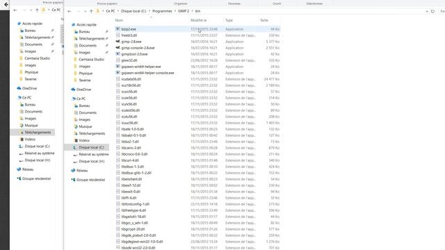This screenshot has width=445, height=250.
Task: Select Musique in the back window sidebar
Action: point(31,125)
